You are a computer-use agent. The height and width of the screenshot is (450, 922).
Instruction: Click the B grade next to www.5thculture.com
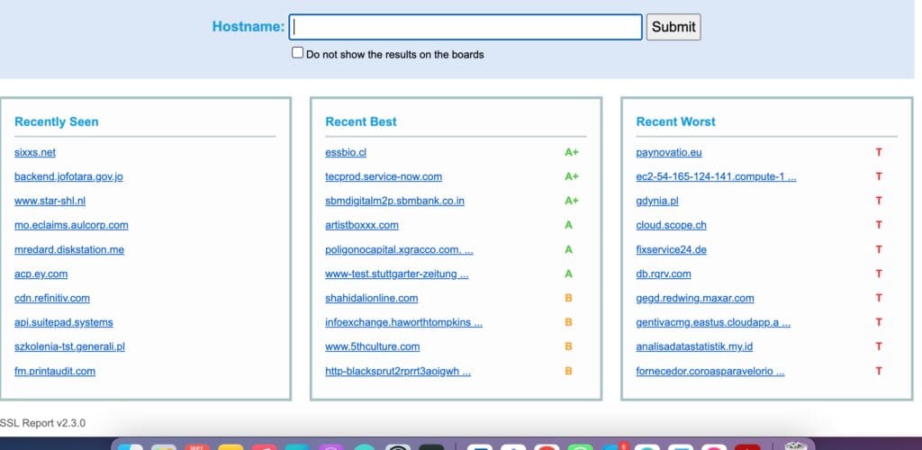[569, 346]
